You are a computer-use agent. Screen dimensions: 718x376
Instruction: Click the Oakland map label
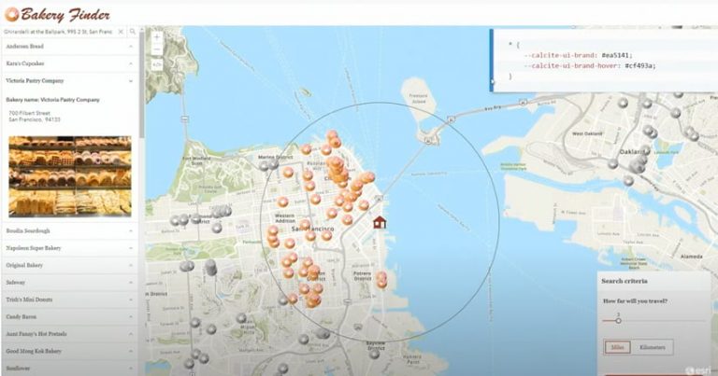pyautogui.click(x=632, y=152)
